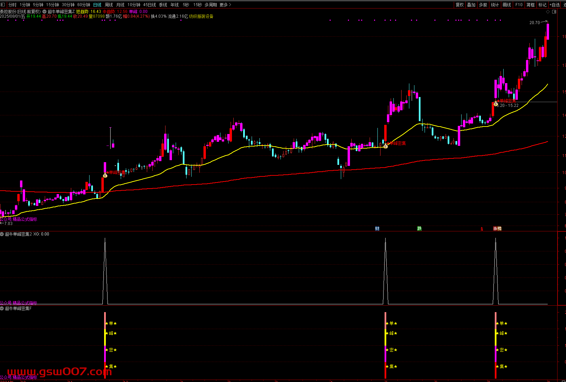566x382 pixels.
Task: Click the 中趋势: 12.56 indicator value
Action: point(115,12)
